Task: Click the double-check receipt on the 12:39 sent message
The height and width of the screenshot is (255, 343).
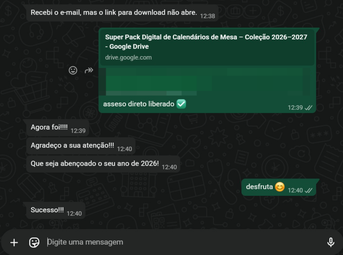Action: 308,108
